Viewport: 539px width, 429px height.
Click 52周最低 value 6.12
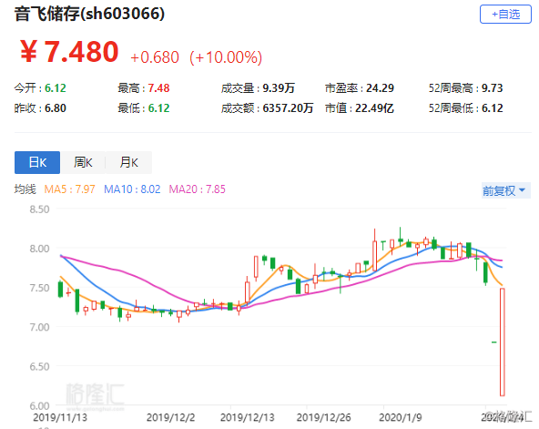(492, 108)
